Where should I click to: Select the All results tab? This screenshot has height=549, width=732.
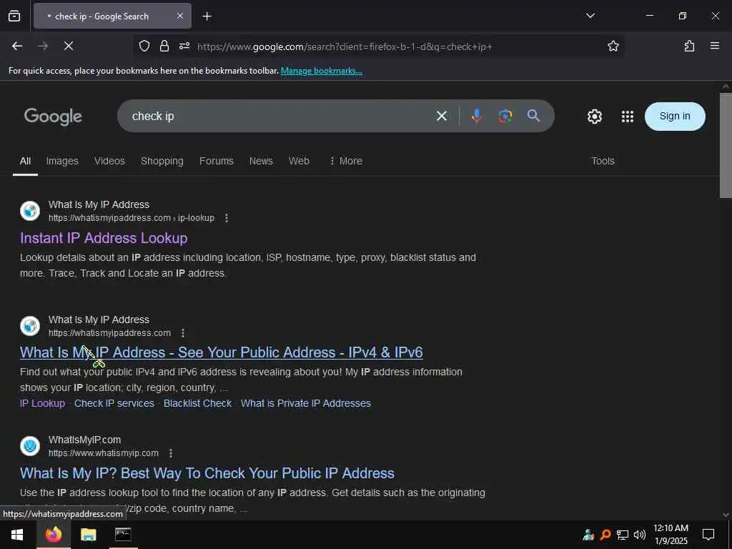coord(25,161)
